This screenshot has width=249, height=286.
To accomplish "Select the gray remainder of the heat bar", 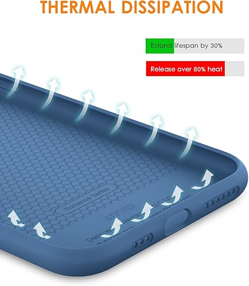I will click(x=235, y=69).
